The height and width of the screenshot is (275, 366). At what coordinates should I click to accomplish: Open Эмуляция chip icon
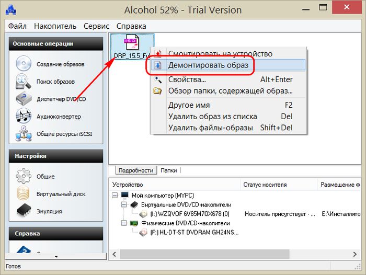coord(24,211)
